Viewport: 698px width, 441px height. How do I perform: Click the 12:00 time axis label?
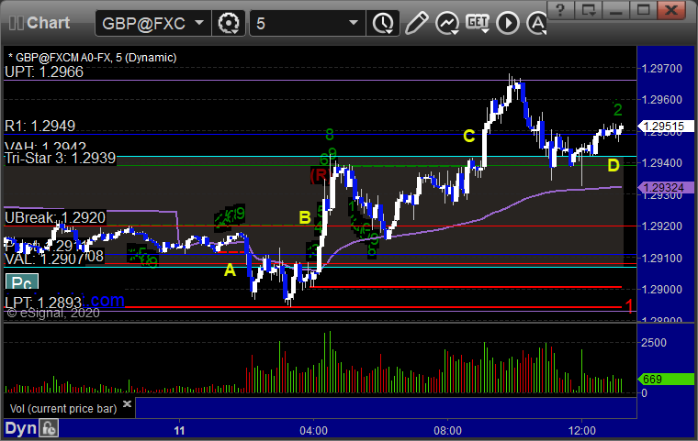pyautogui.click(x=581, y=431)
